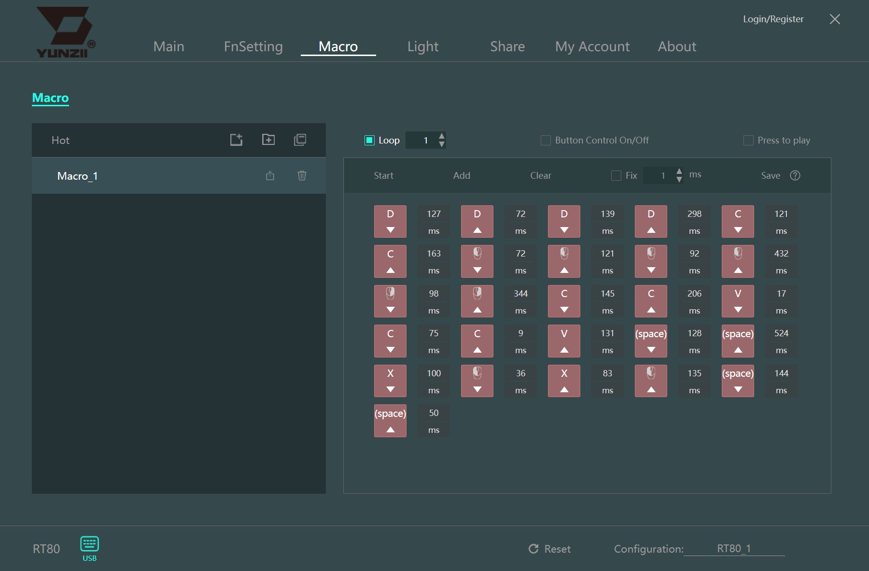This screenshot has height=571, width=869.
Task: Select the first D key-down action
Action: coord(390,221)
